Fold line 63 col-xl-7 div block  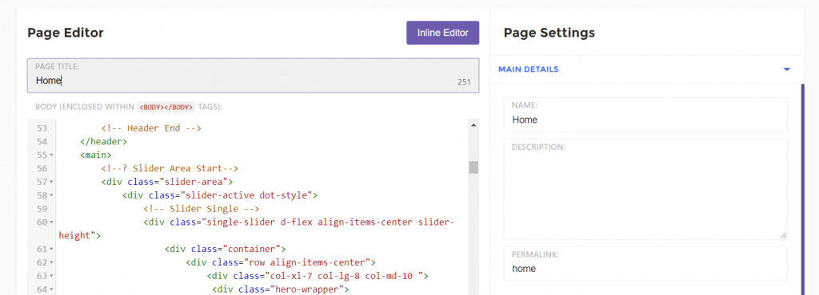[x=52, y=277]
